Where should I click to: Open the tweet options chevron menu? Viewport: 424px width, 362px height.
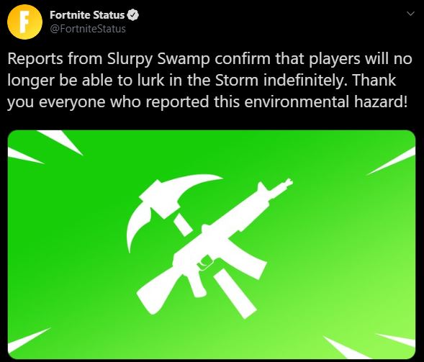point(411,14)
